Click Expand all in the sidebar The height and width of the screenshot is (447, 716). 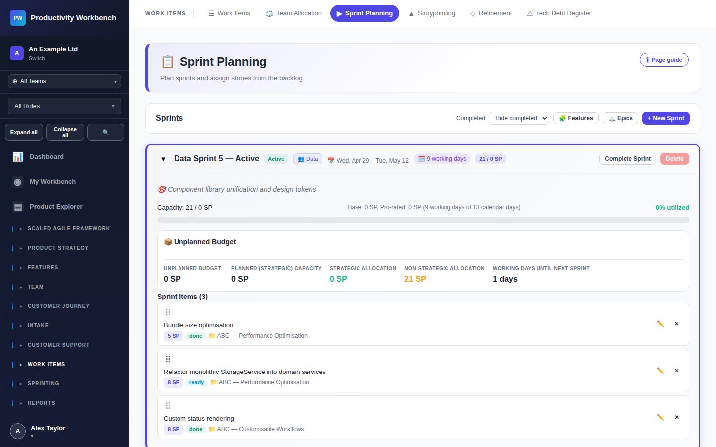point(24,132)
